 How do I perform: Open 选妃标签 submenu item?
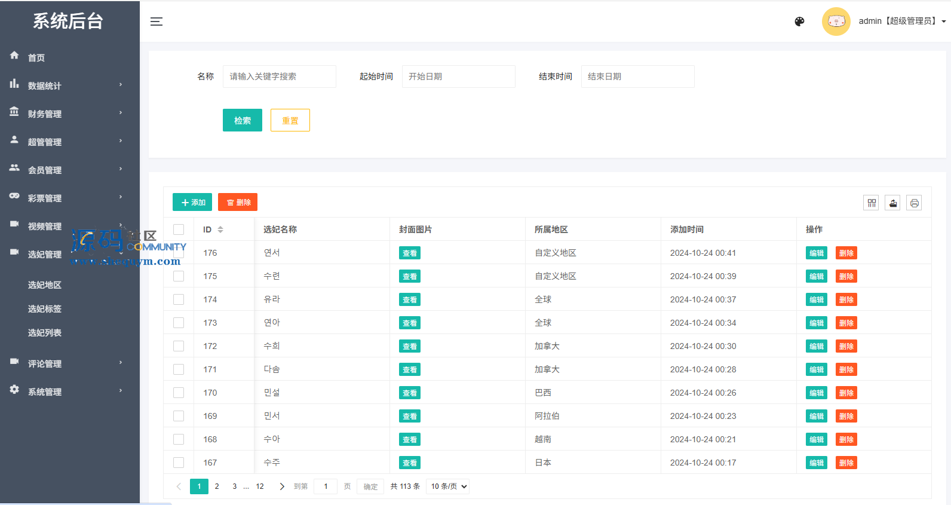[x=45, y=309]
